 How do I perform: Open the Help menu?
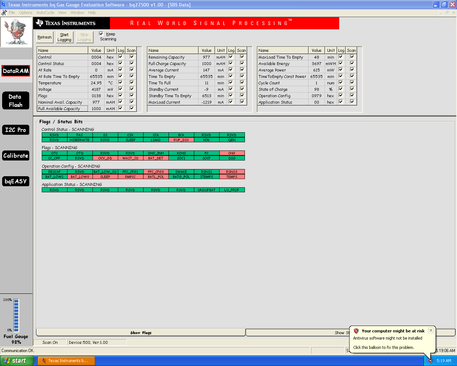[x=92, y=13]
